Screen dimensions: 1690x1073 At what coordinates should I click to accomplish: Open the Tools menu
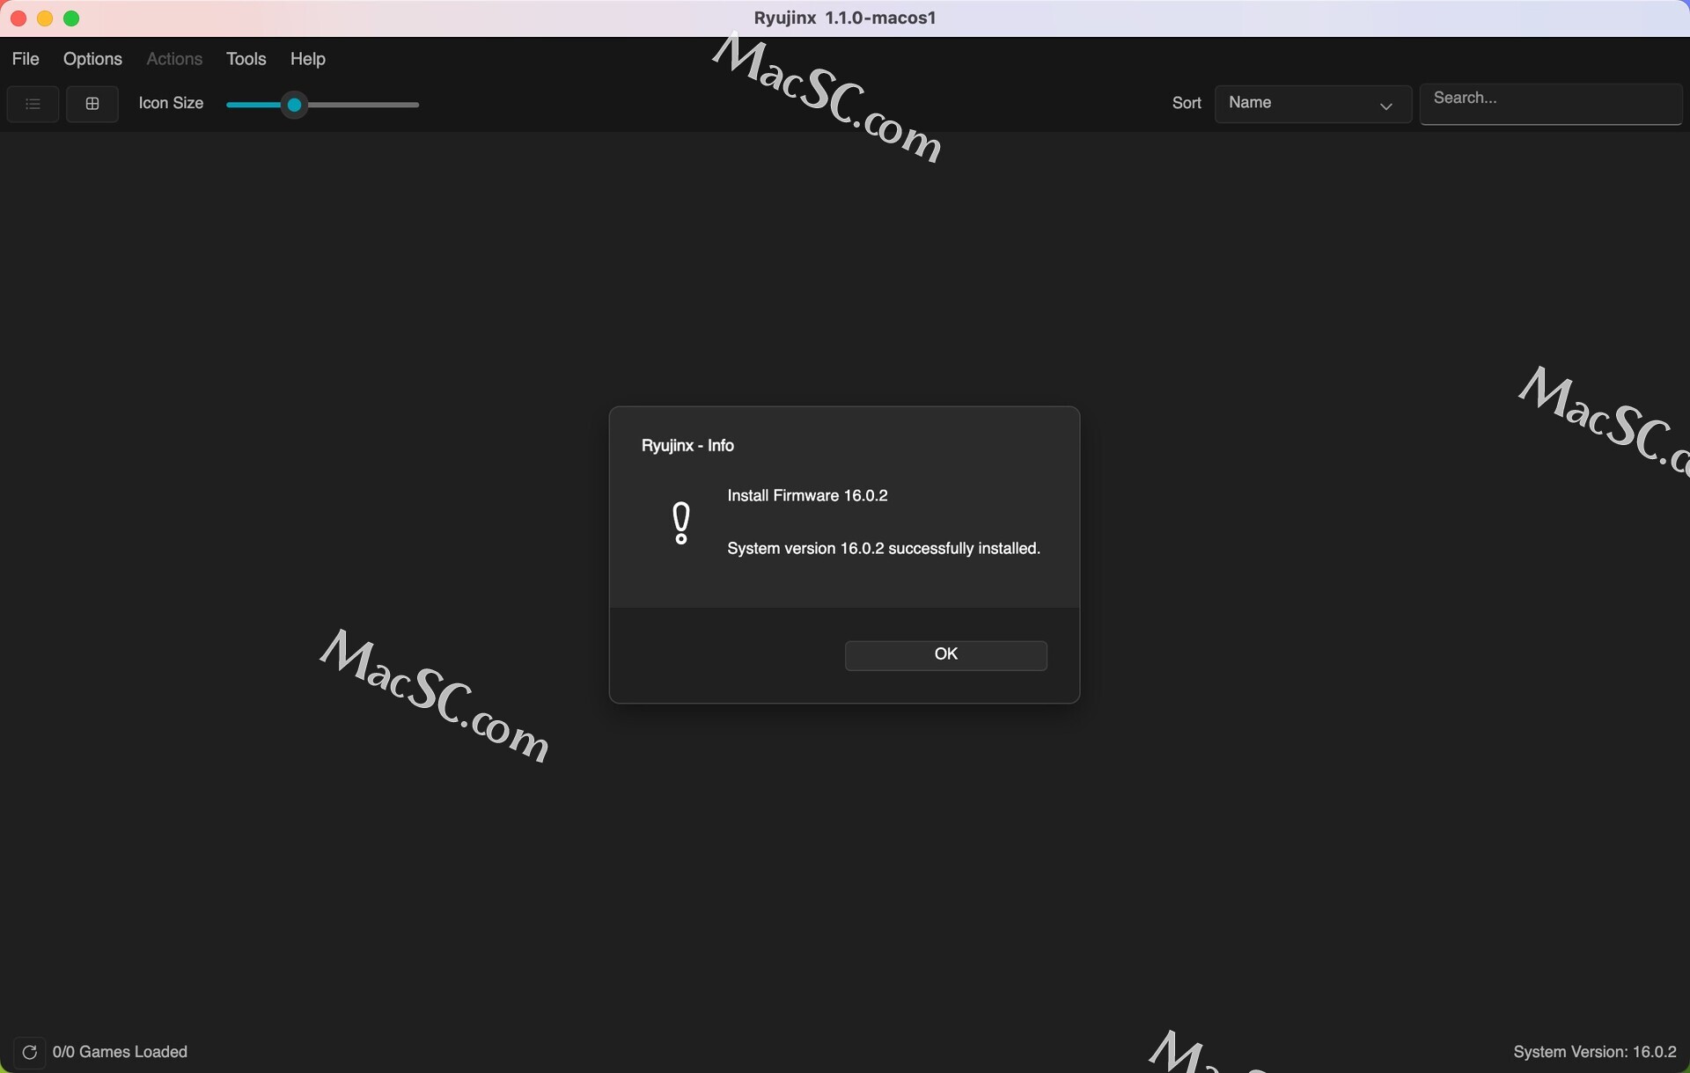click(x=246, y=59)
